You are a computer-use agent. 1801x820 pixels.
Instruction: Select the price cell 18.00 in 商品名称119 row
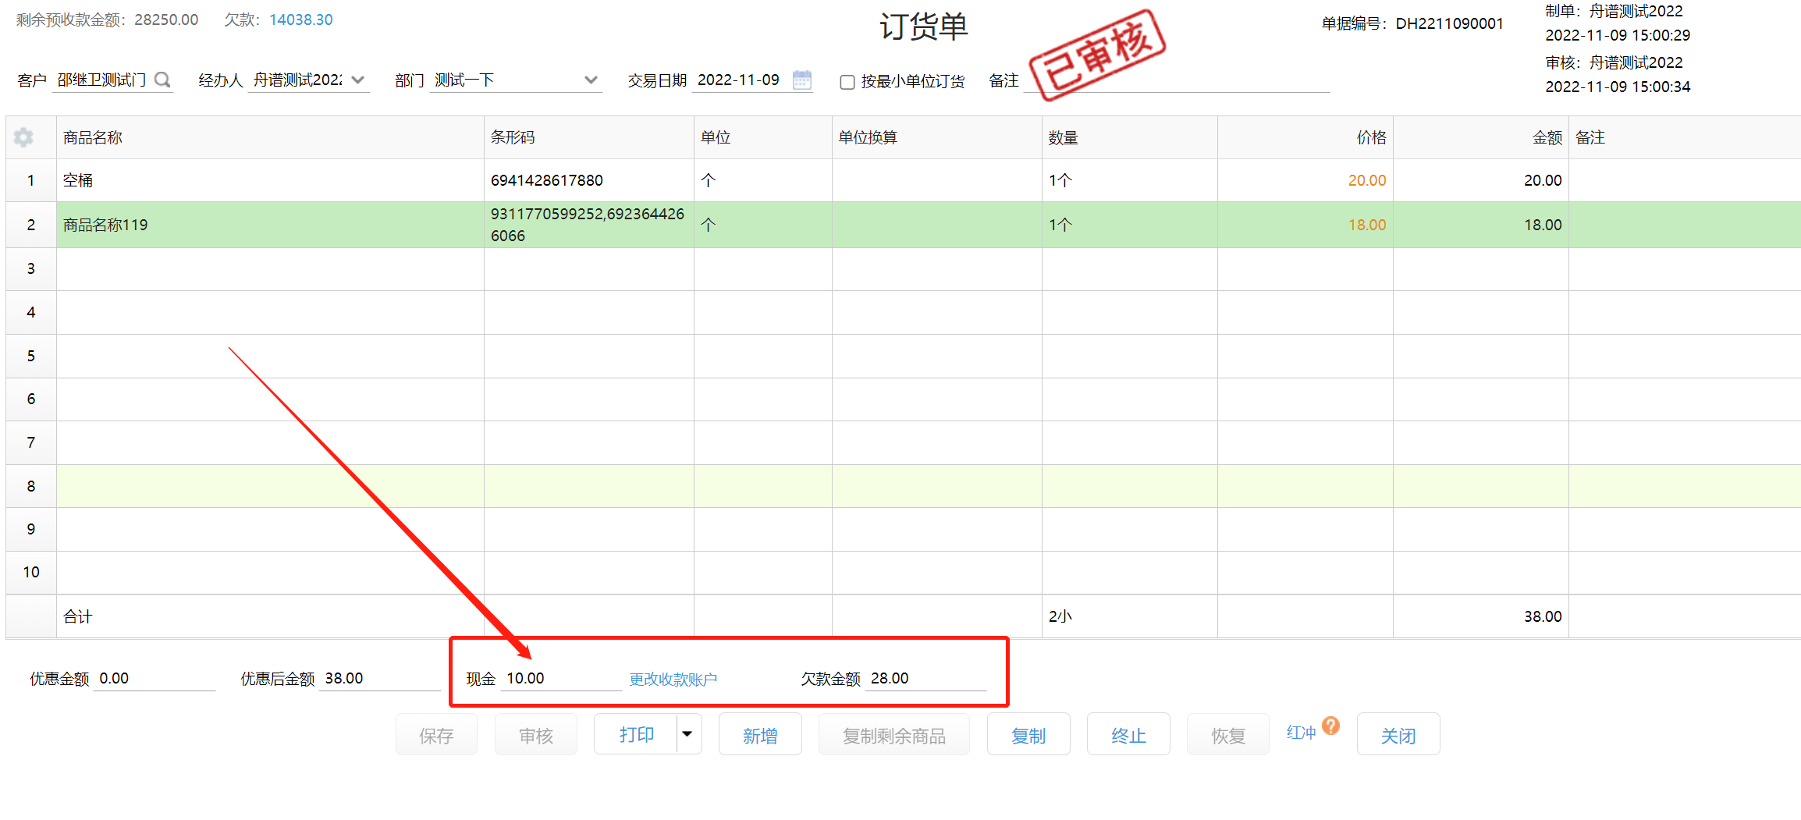(x=1305, y=225)
